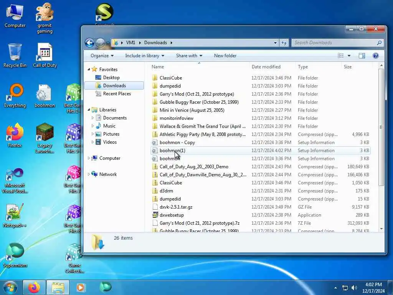
Task: Expand the Computer tree node
Action: coord(89,158)
